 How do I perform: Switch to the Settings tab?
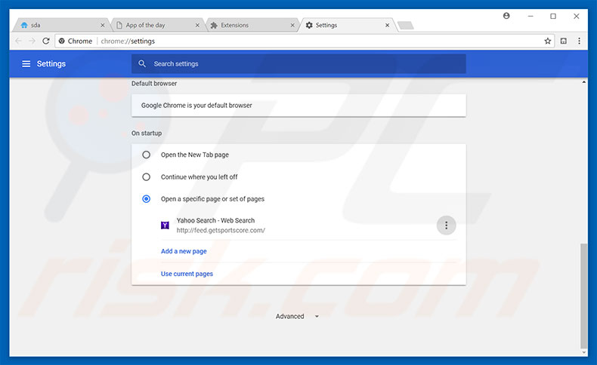tap(347, 25)
